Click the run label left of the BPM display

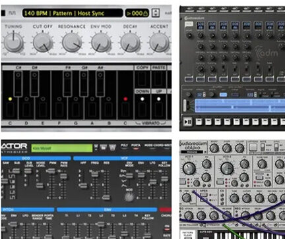point(13,13)
